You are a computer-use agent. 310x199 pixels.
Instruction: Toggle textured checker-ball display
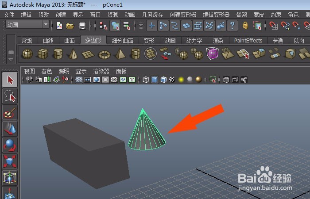(x=172, y=80)
